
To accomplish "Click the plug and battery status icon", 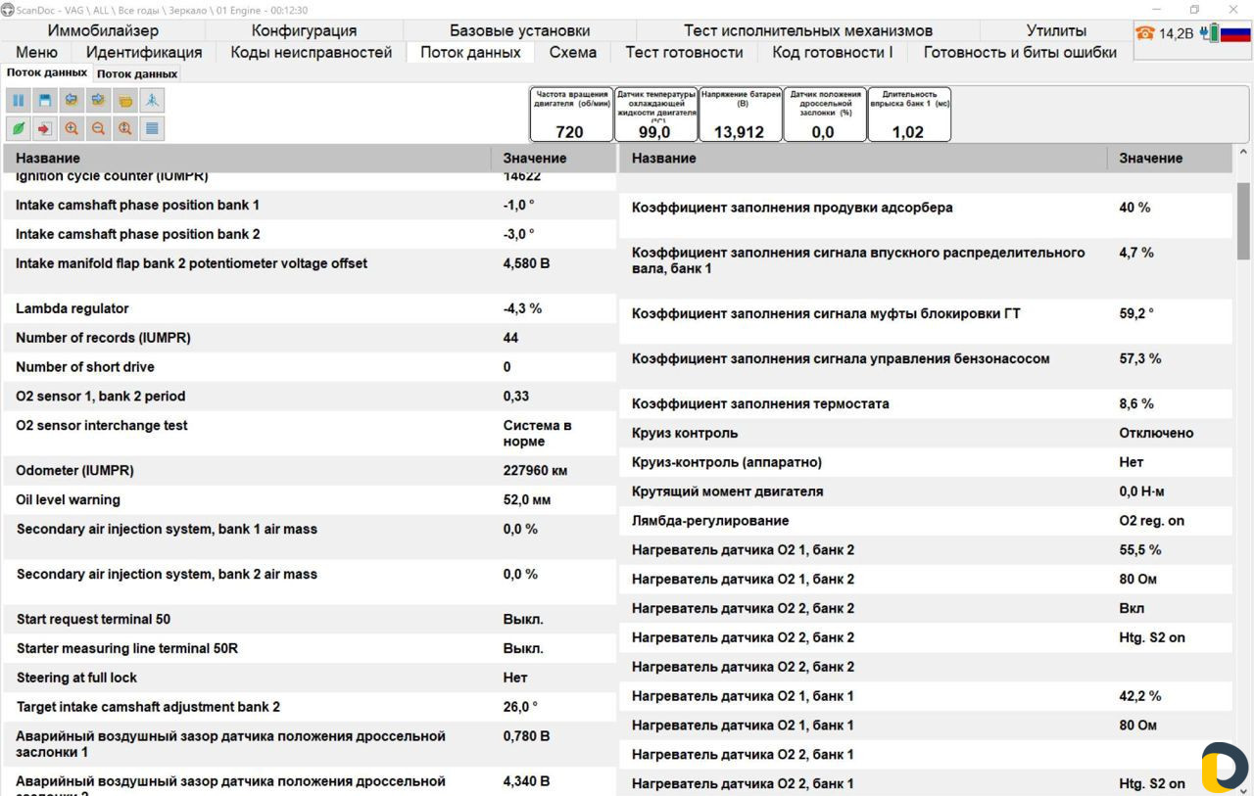I will pyautogui.click(x=1209, y=32).
